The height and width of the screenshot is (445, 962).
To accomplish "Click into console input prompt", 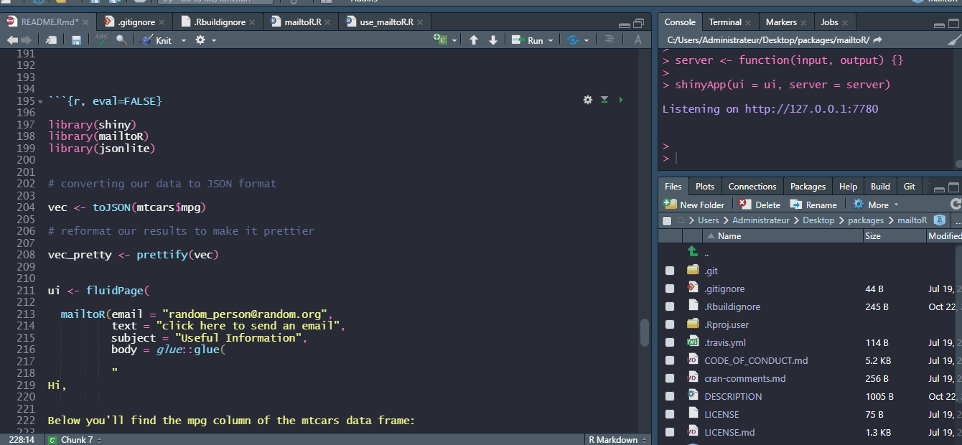I will [811, 158].
